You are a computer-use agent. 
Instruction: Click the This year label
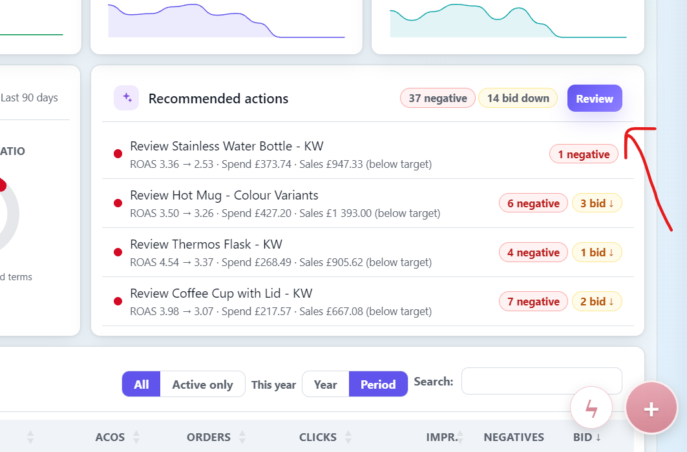pos(273,385)
